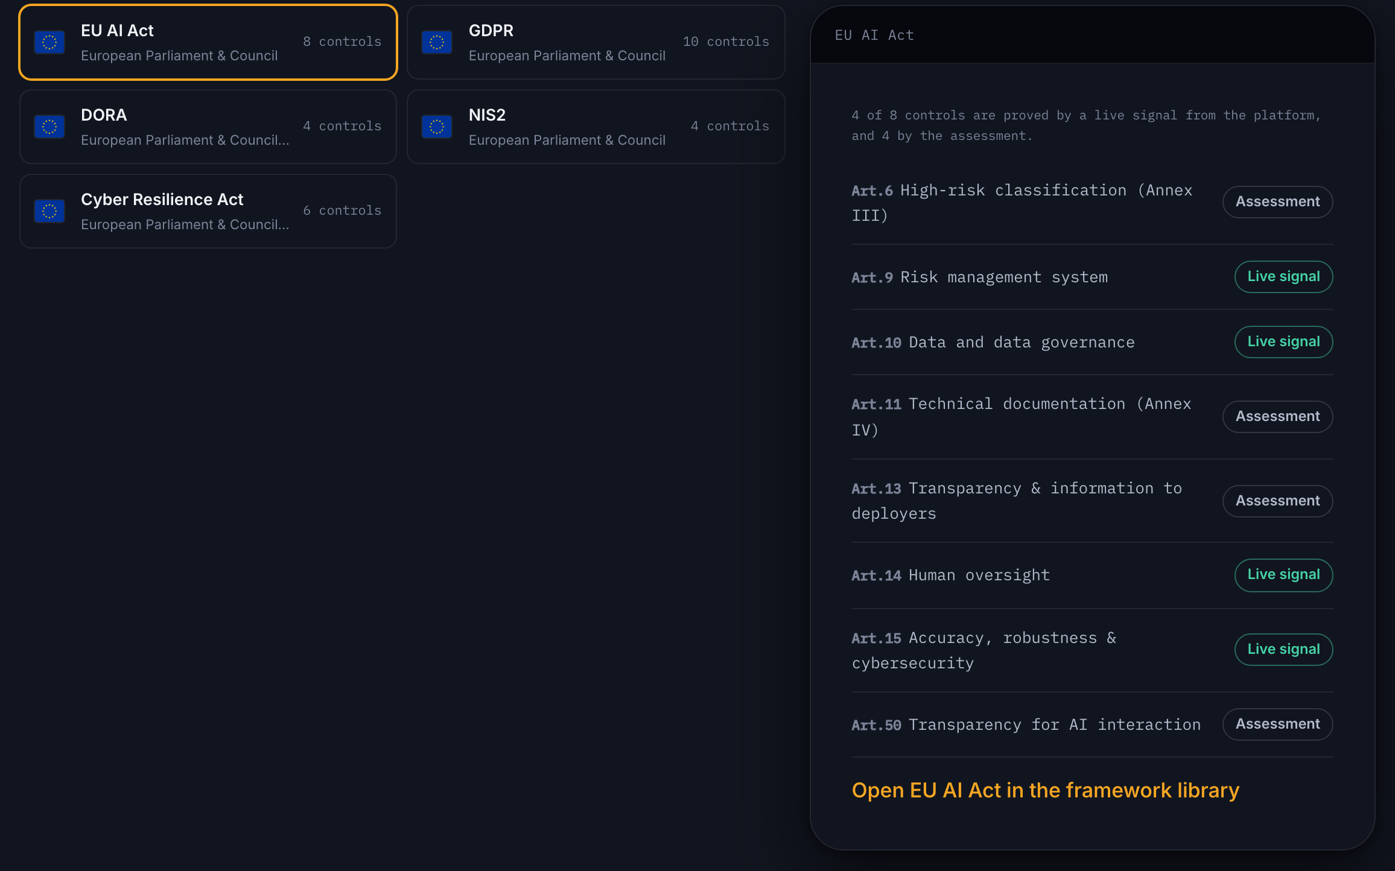Click the '8 controls' count on EU AI Act card
This screenshot has width=1395, height=871.
[x=342, y=42]
